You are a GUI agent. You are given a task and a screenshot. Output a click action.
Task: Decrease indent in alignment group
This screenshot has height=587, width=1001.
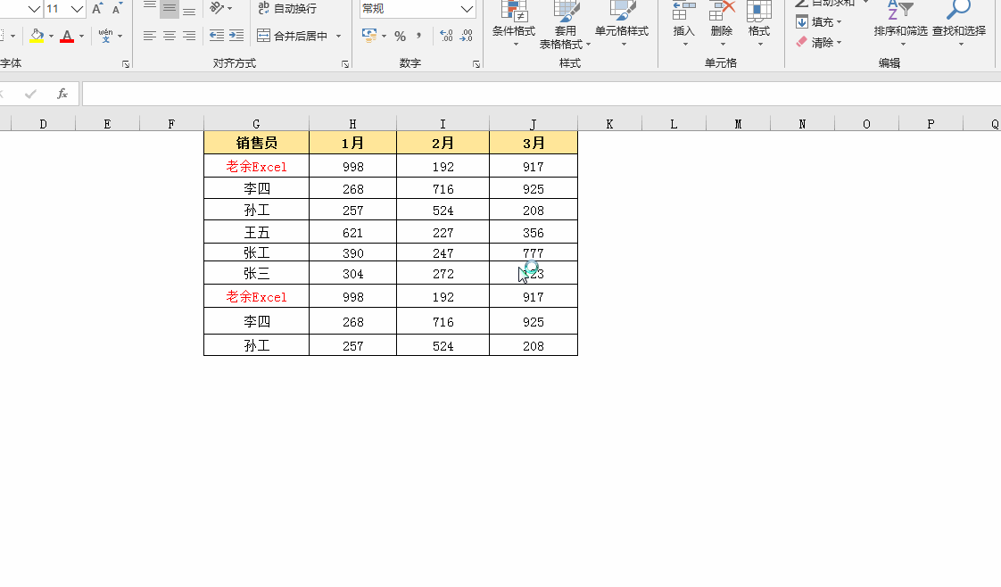coord(217,36)
